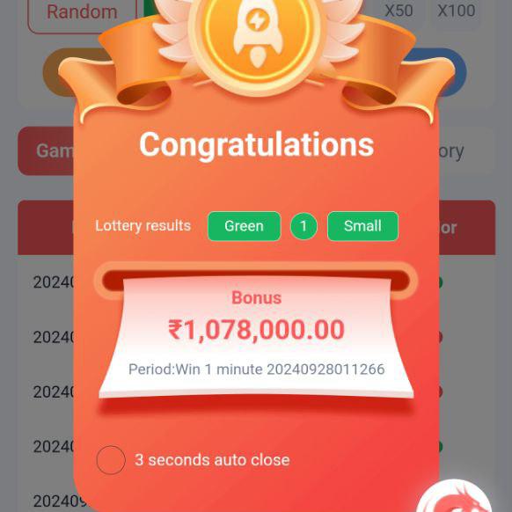512x512 pixels.
Task: Click the Bonus ₹1,078,000.00 amount
Action: tap(256, 330)
